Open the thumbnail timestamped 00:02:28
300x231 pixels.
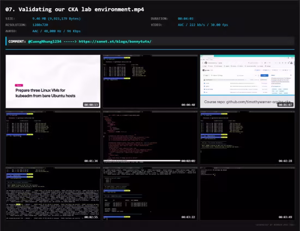pos(248,138)
